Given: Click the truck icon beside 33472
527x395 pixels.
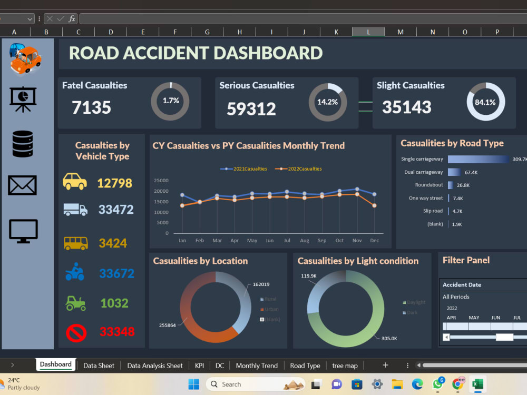Looking at the screenshot, I should (x=76, y=209).
